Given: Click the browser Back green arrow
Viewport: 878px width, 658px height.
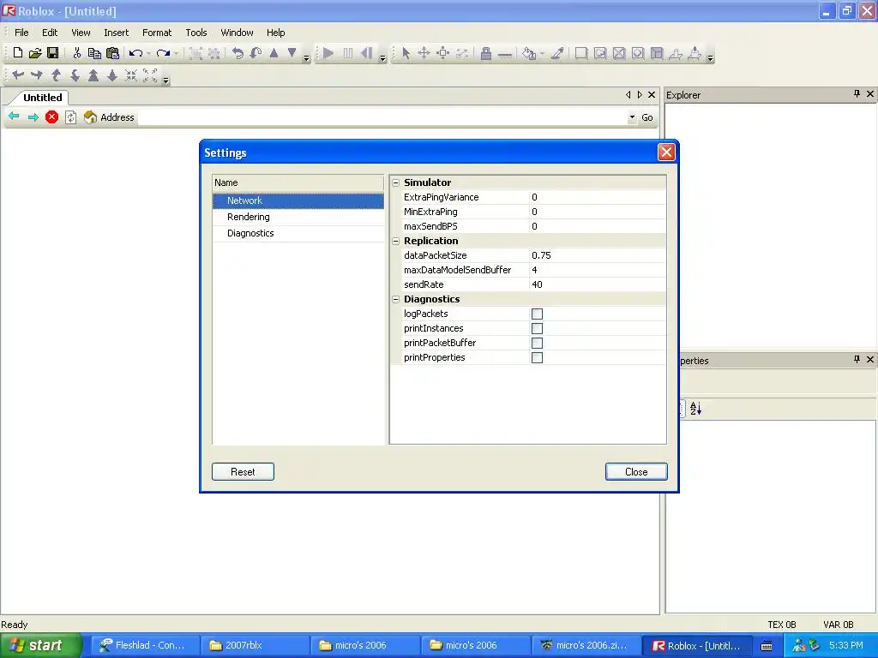Looking at the screenshot, I should [14, 117].
